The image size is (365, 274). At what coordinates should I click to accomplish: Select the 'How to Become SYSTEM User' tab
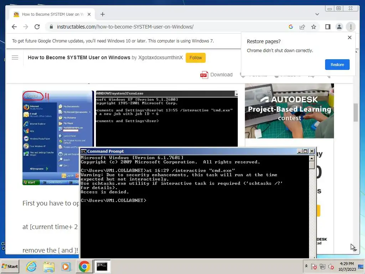click(x=52, y=14)
